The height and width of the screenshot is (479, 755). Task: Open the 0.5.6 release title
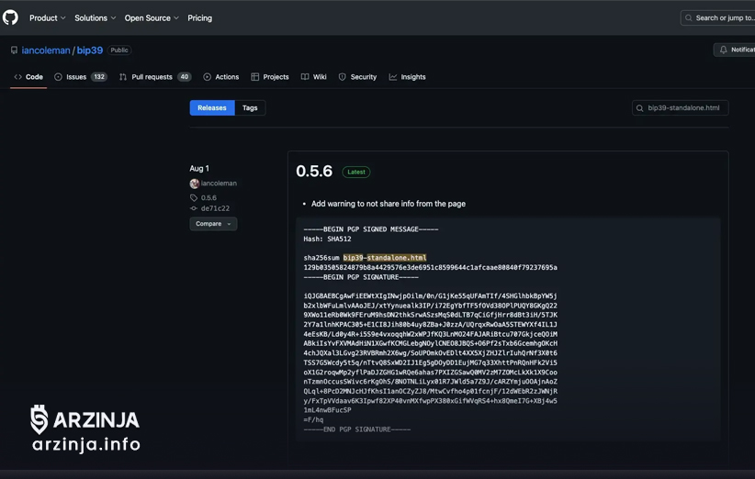click(314, 172)
